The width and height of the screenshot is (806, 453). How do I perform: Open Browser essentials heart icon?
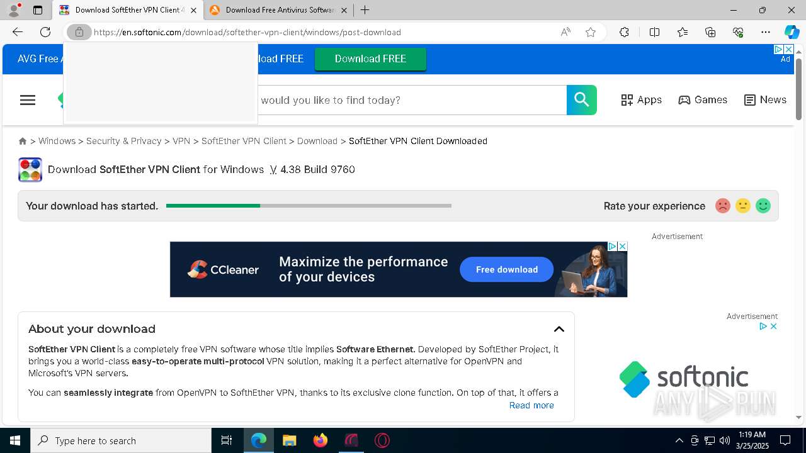click(x=738, y=32)
